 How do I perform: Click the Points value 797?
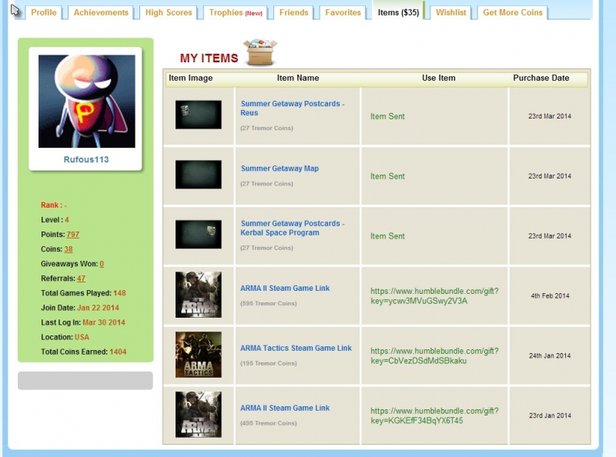(73, 235)
